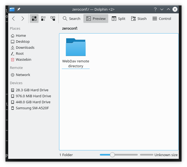Click the zoom slider handle
Image resolution: width=187 pixels, height=167 pixels.
[112, 155]
